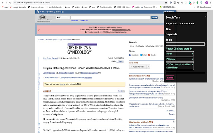Image resolution: width=213 pixels, height=133 pixels.
Task: Open author Christopher McCann link
Action: [x=67, y=73]
